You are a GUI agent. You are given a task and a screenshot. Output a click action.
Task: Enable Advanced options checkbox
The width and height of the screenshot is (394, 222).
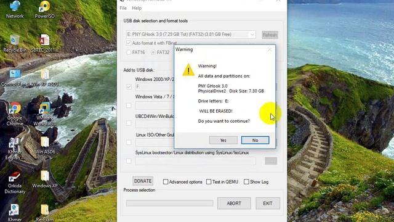[x=166, y=182]
